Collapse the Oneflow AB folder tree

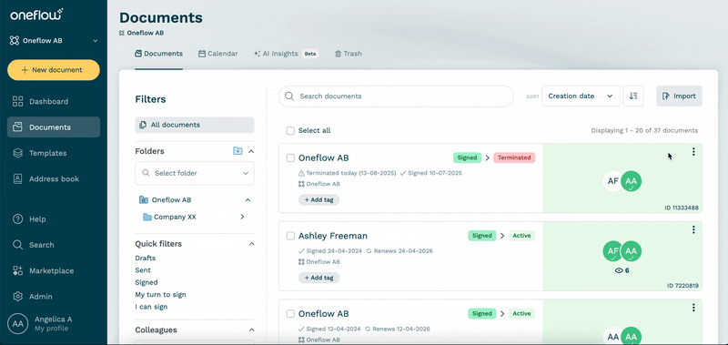click(x=248, y=200)
